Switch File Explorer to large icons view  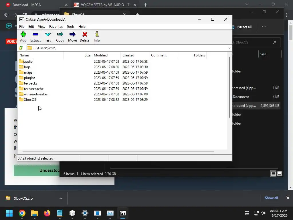[280, 174]
